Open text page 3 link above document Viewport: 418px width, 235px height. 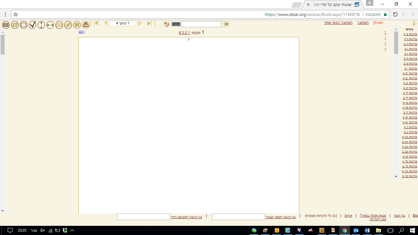coord(183,33)
